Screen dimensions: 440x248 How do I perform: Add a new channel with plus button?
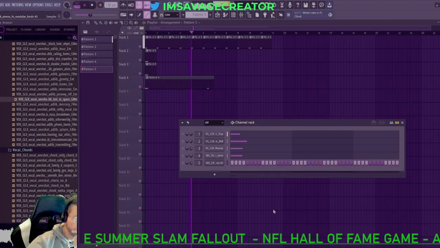click(214, 174)
